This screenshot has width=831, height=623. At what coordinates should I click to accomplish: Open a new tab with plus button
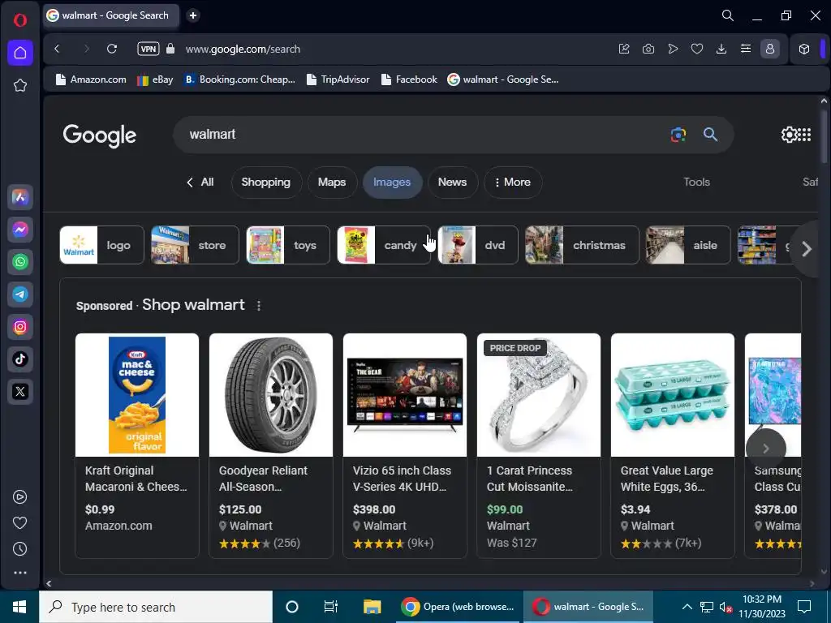click(x=193, y=15)
